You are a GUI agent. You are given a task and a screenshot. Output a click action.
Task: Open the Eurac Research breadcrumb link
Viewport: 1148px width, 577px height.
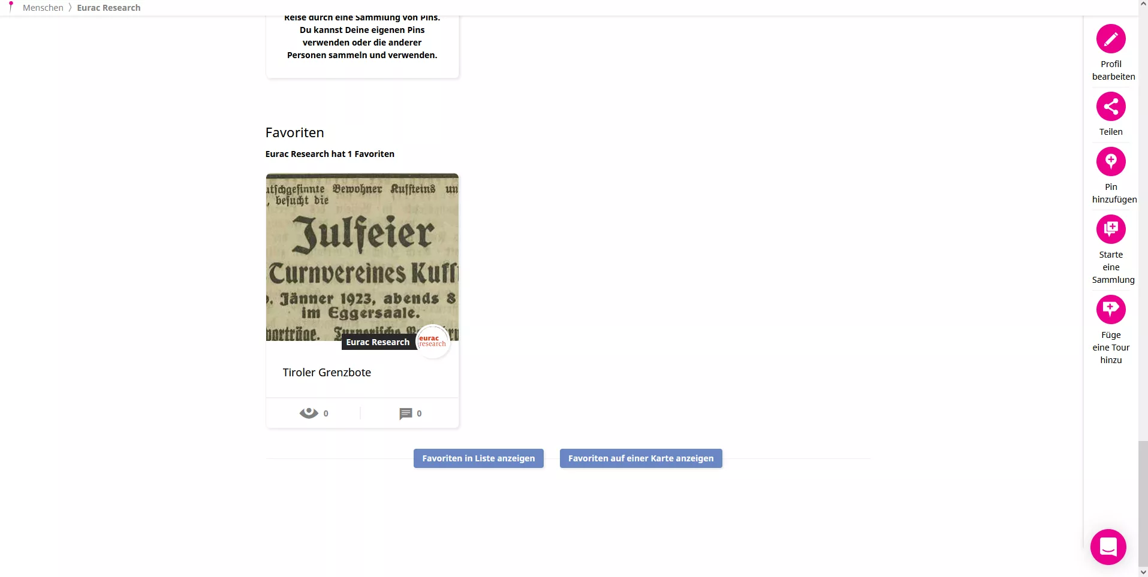109,8
